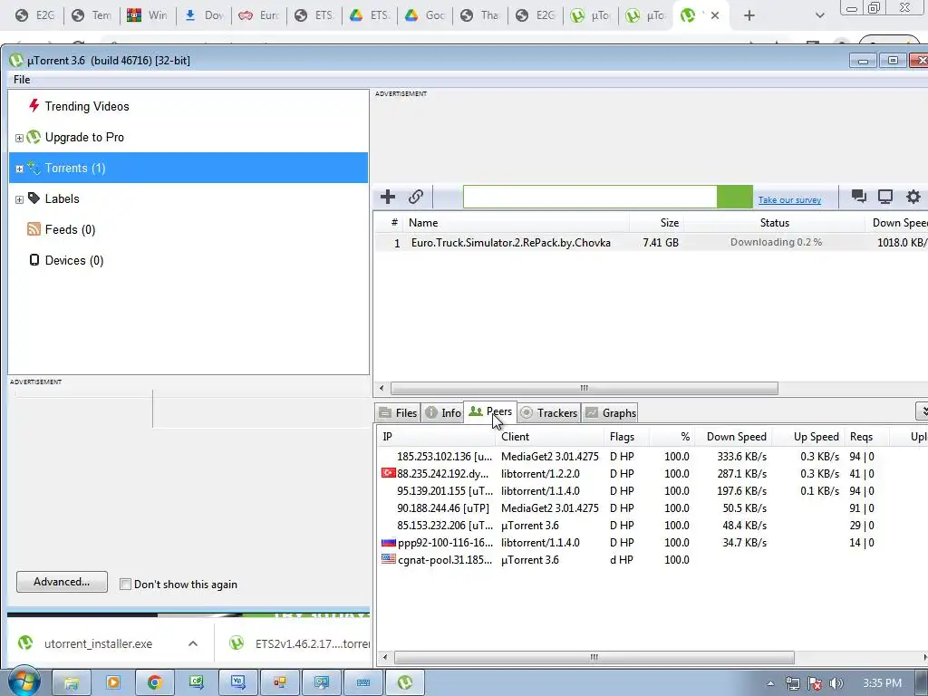Open the ETS2v1.46.2.17 torrent download item

click(x=301, y=644)
